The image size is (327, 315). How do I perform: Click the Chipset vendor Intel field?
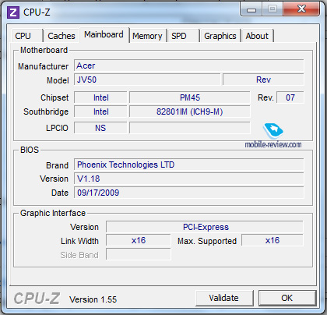pos(100,97)
